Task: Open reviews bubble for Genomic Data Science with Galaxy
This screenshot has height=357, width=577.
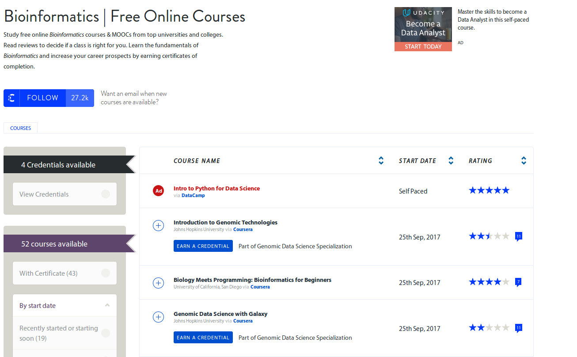Action: point(519,328)
